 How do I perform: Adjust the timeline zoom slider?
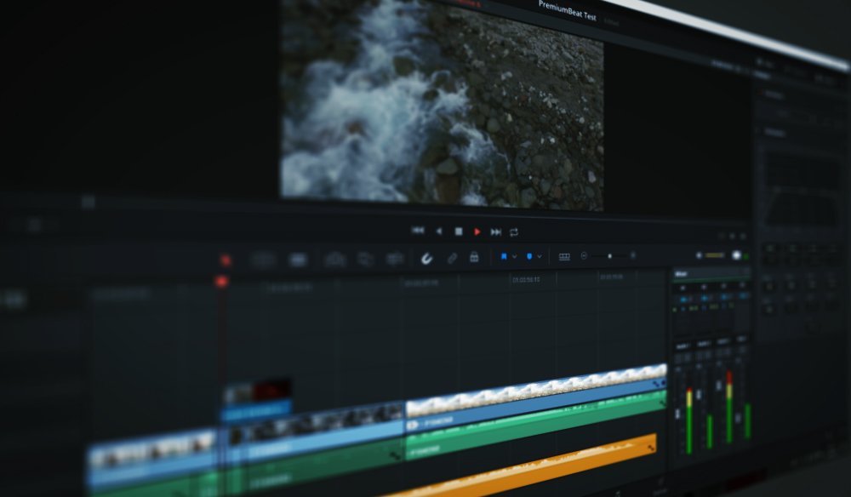coord(611,254)
